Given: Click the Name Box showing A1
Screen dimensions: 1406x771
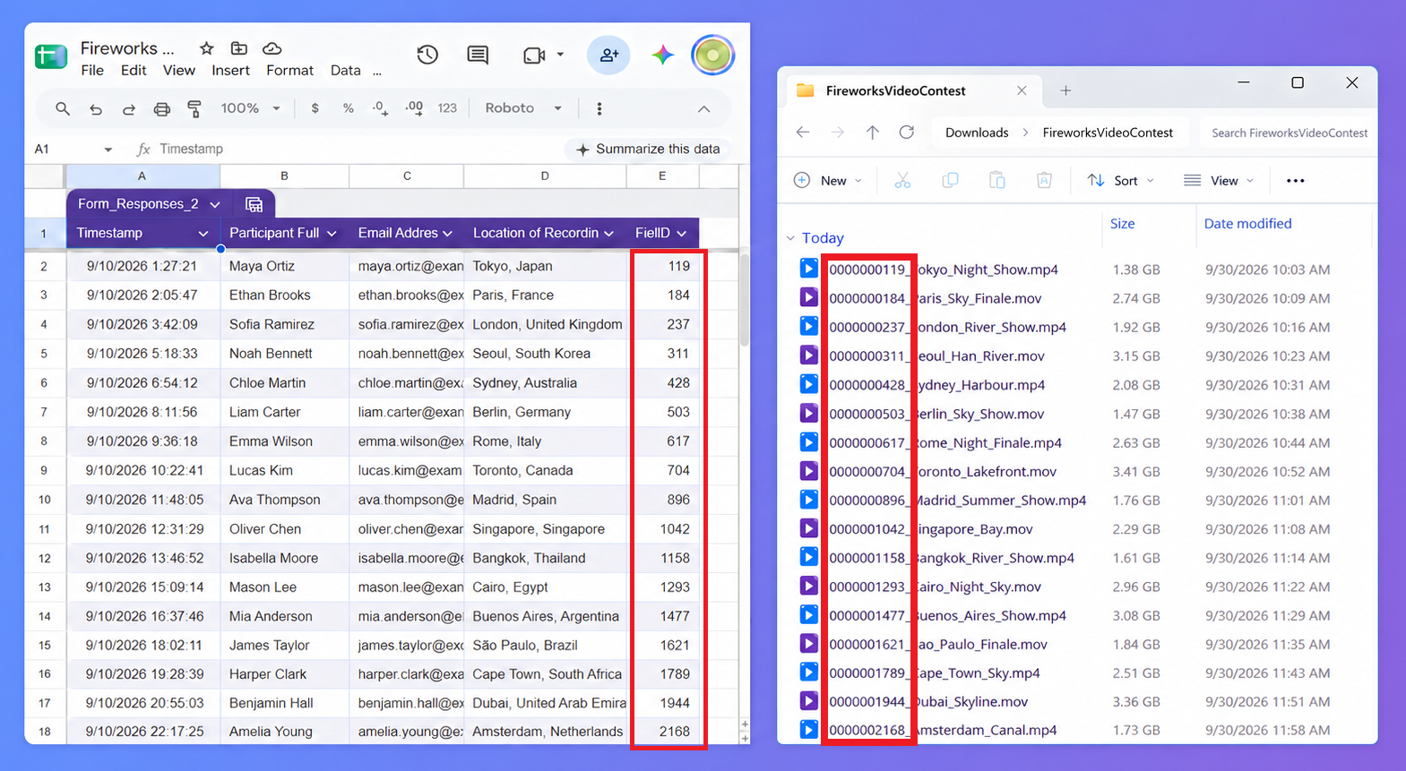Looking at the screenshot, I should [73, 150].
